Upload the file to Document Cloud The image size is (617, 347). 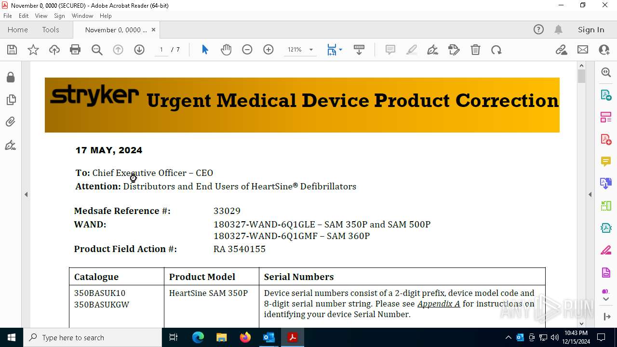(54, 50)
